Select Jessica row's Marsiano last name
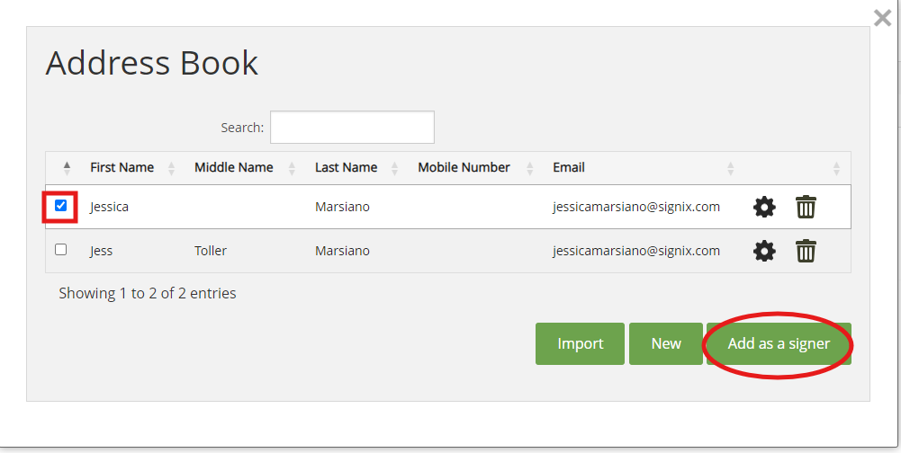Screen dimensions: 901x453 coord(342,207)
